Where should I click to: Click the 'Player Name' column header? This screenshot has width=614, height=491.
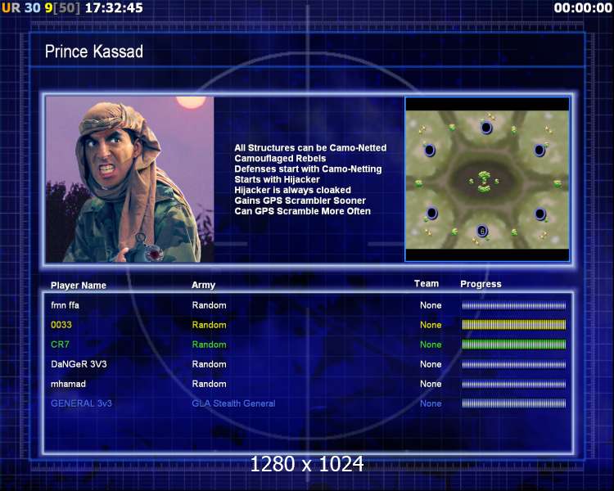[x=79, y=285]
